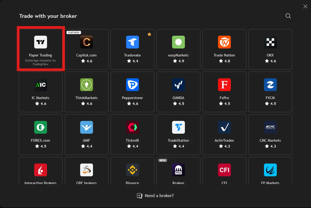
Task: Click the ThinkMarkets name label
Action: click(x=87, y=98)
